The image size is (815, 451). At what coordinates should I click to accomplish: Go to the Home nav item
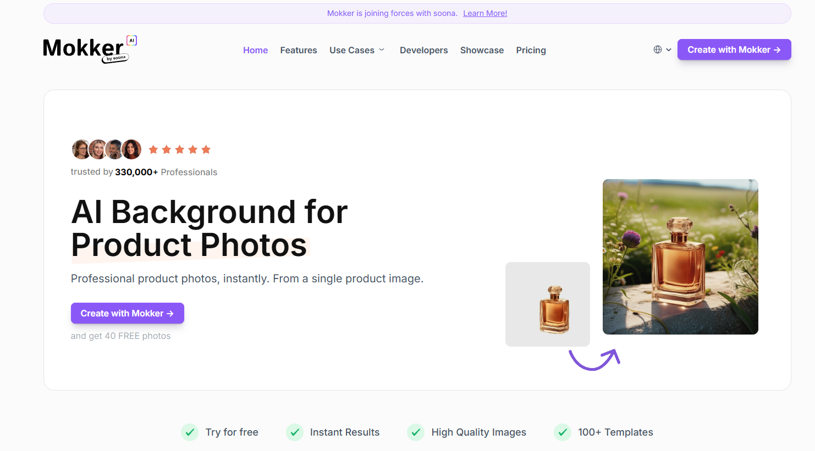pyautogui.click(x=255, y=50)
